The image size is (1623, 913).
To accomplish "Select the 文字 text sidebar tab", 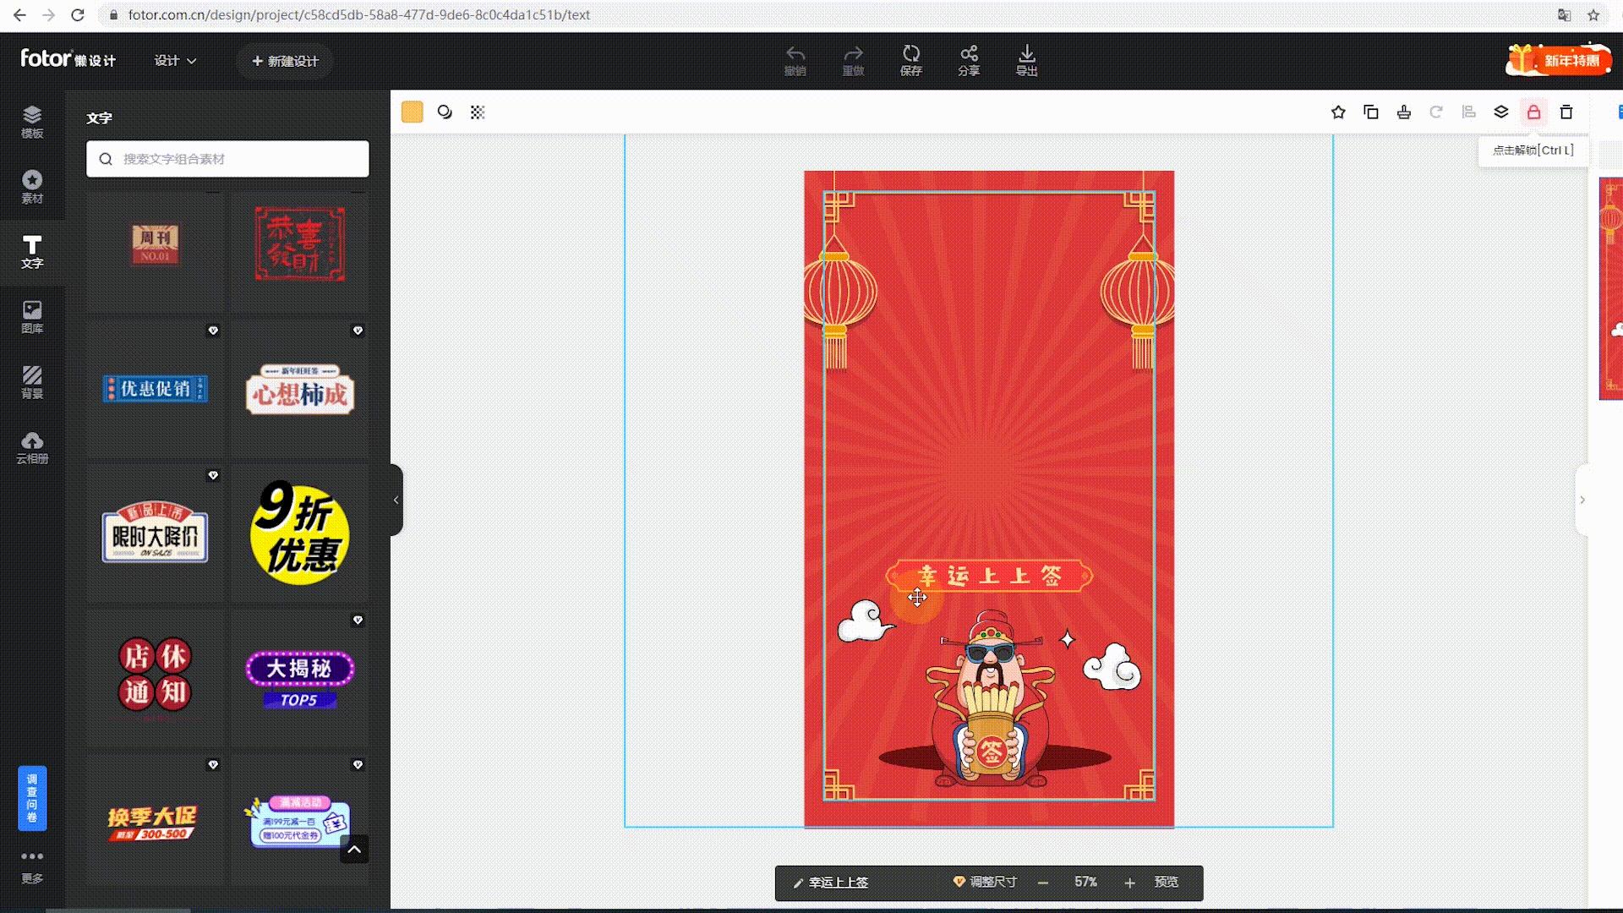I will 32,252.
